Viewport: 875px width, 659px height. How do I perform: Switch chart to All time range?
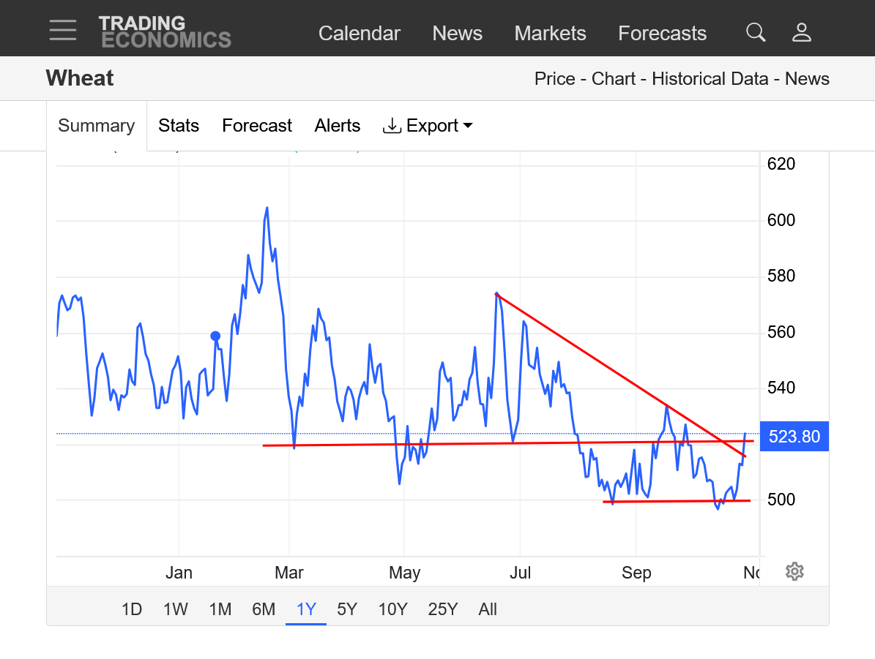point(488,609)
